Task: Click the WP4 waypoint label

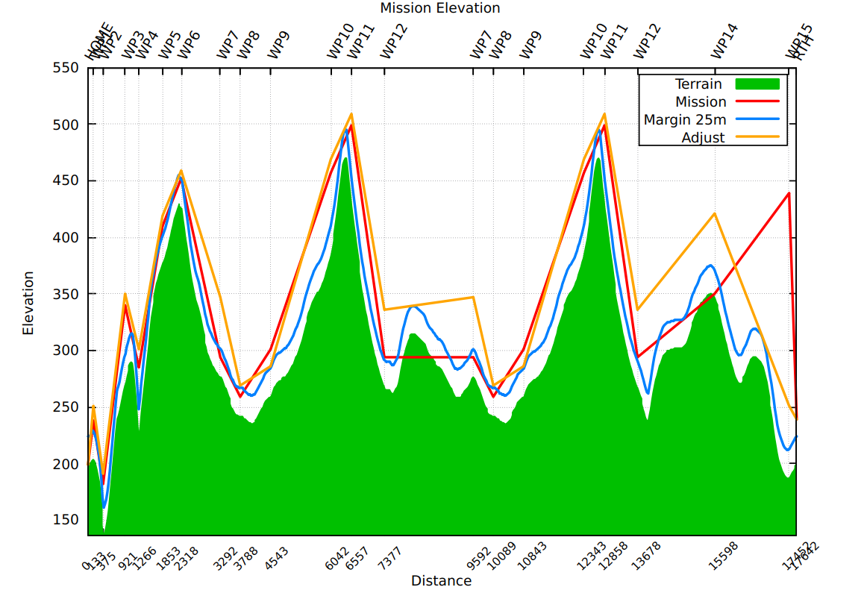Action: coord(146,45)
